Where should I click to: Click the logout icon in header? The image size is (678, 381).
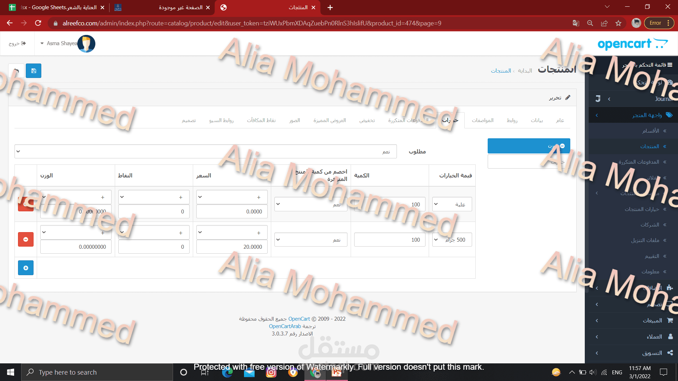23,43
